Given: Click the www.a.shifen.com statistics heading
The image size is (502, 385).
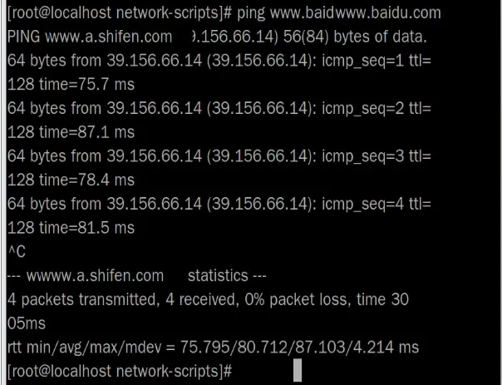Looking at the screenshot, I should (x=136, y=276).
